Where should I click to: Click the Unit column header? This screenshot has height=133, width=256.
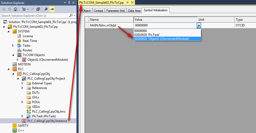click(x=216, y=20)
